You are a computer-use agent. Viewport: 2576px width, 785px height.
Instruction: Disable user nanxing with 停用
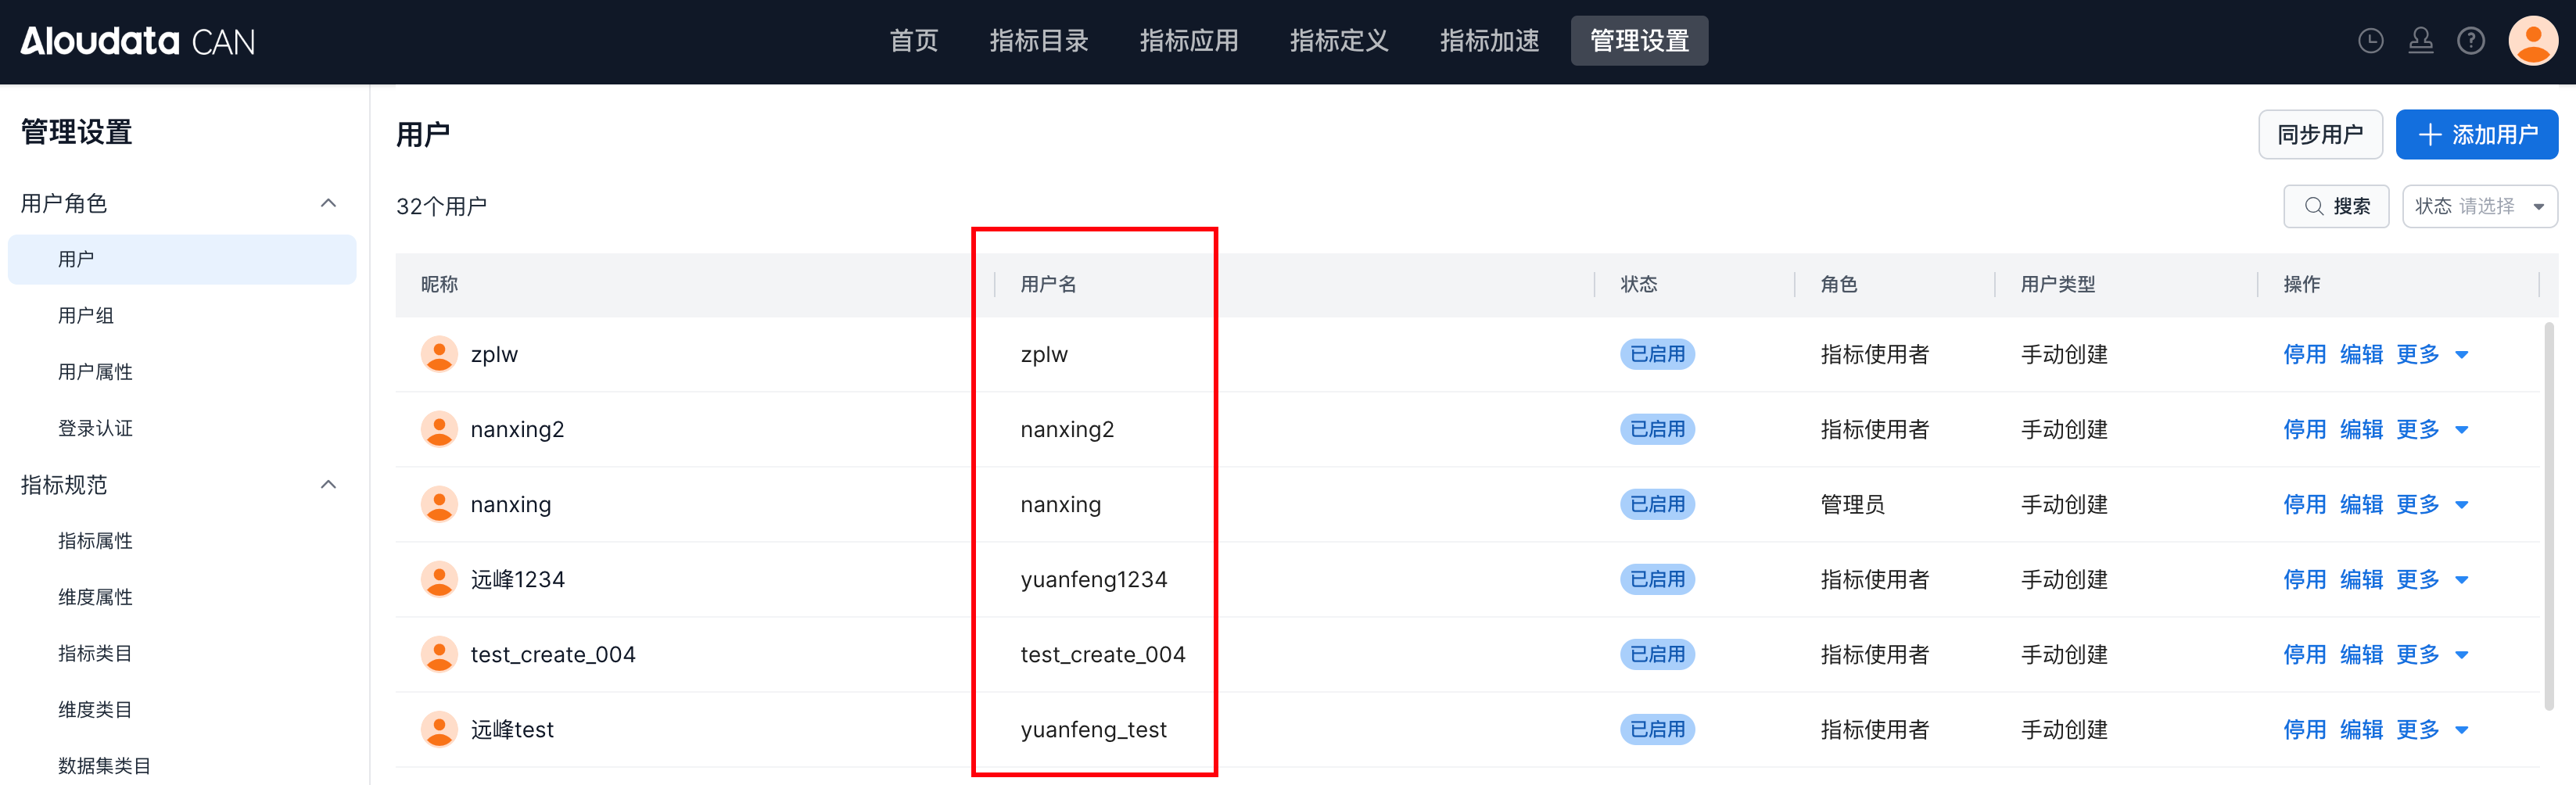click(2304, 504)
